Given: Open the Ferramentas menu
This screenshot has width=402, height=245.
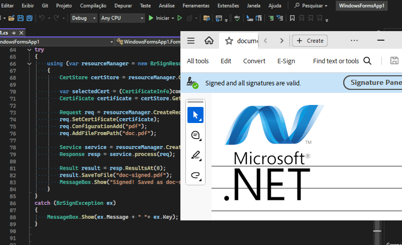Looking at the screenshot, I should click(x=196, y=6).
